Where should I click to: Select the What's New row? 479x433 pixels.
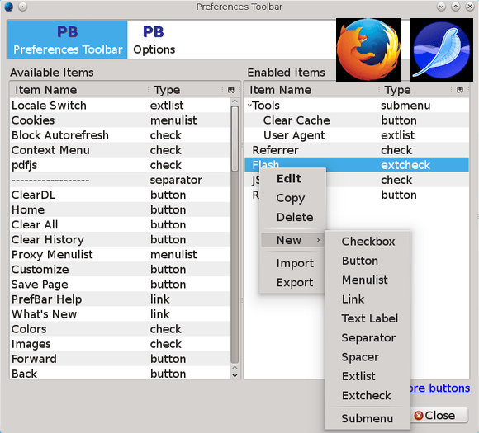click(120, 314)
